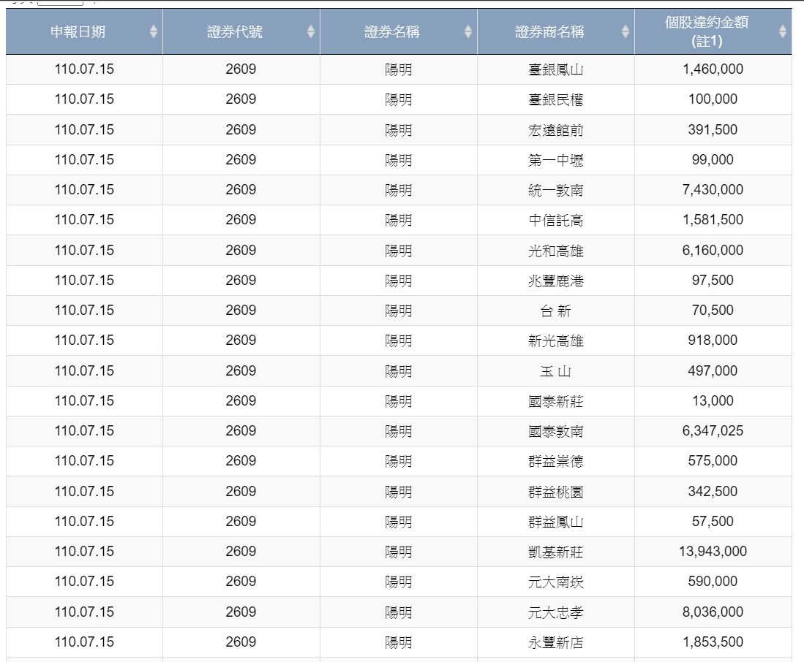Select broker cell 群益崇德
804x662 pixels.
coord(556,461)
